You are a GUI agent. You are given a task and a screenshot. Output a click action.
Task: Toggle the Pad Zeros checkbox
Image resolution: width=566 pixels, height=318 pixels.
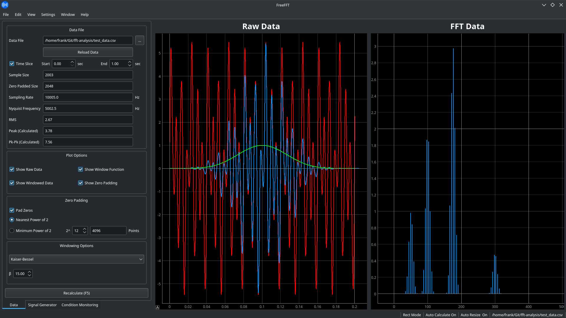(x=12, y=210)
